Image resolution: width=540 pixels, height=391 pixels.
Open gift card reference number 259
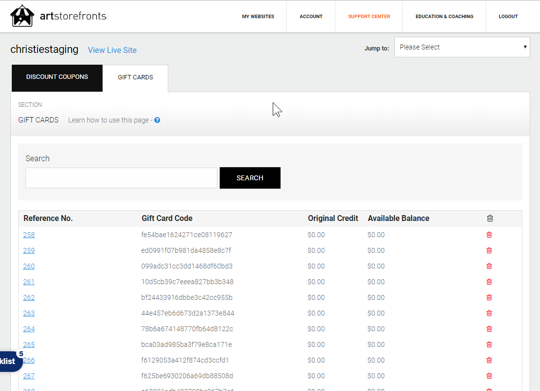point(29,250)
